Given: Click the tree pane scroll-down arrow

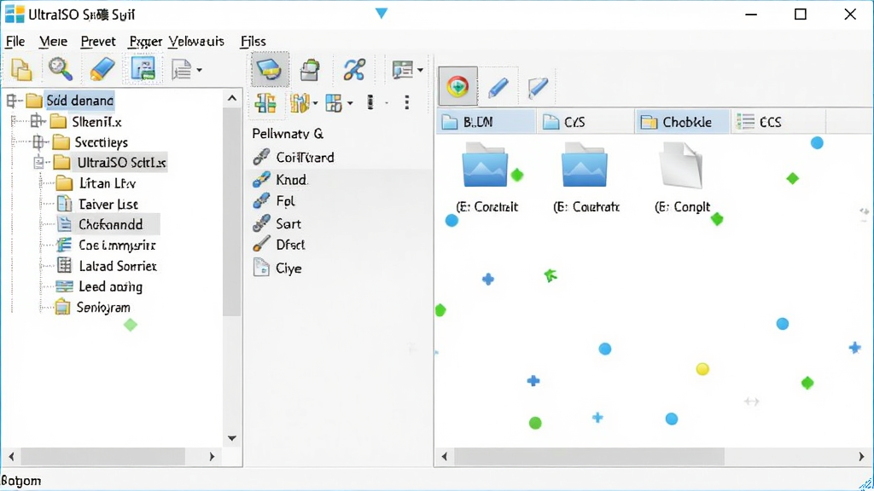Looking at the screenshot, I should 232,438.
